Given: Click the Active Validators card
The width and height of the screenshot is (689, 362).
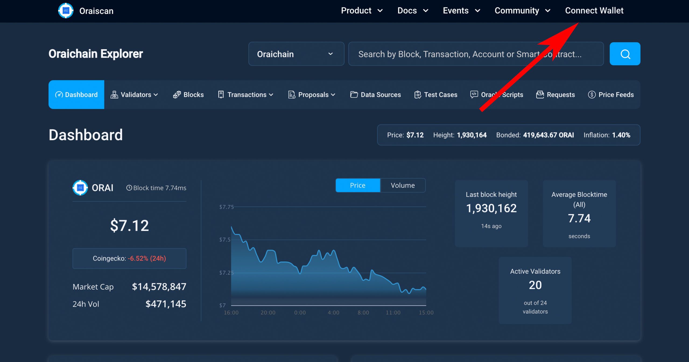Looking at the screenshot, I should coord(535,290).
